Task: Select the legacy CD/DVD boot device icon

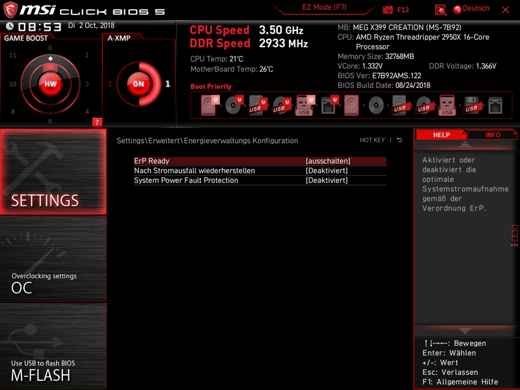Action: click(376, 105)
